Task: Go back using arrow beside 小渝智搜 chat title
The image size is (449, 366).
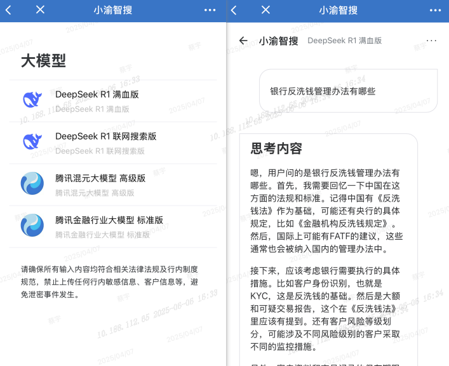Action: coord(243,41)
